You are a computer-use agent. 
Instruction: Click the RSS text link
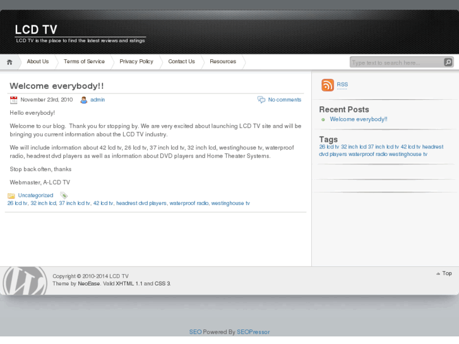pos(342,85)
